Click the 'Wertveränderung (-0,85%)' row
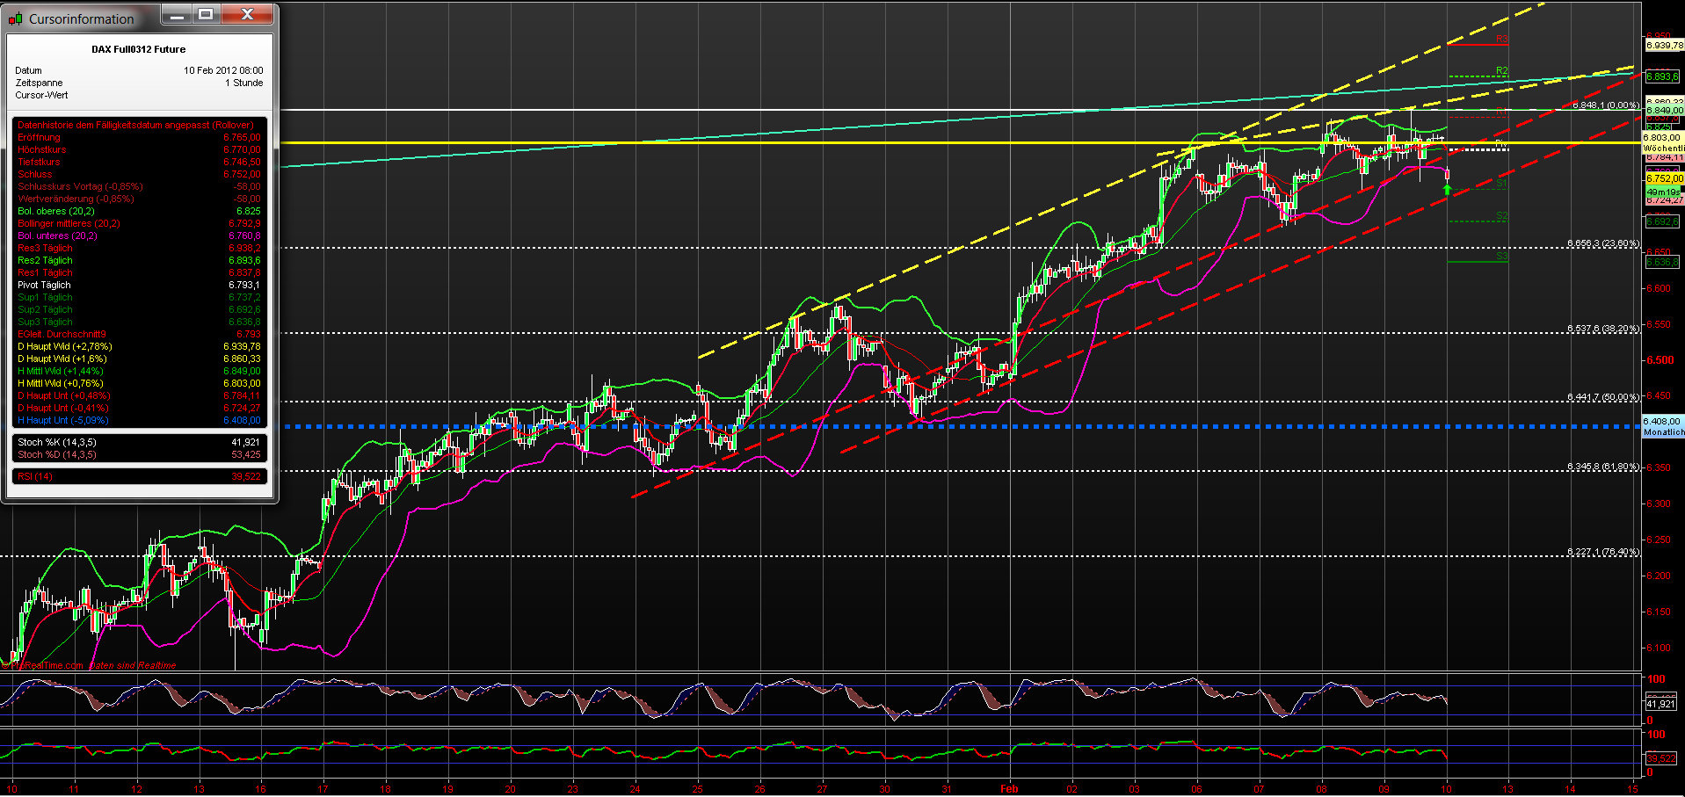The width and height of the screenshot is (1685, 797). (139, 199)
